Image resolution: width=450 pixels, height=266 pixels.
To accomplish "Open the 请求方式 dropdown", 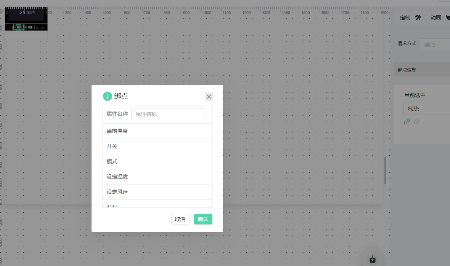I will click(x=435, y=45).
